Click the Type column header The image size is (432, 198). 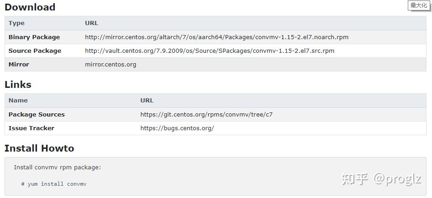click(x=16, y=23)
